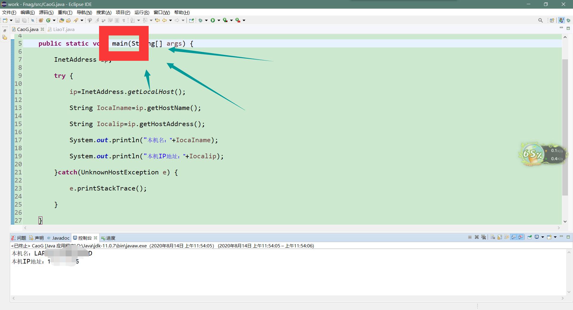Viewport: 573px width, 310px height.
Task: Click the Next Annotation icon
Action: 133,20
